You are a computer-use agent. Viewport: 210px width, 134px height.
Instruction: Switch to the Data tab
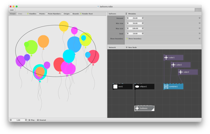point(20,14)
